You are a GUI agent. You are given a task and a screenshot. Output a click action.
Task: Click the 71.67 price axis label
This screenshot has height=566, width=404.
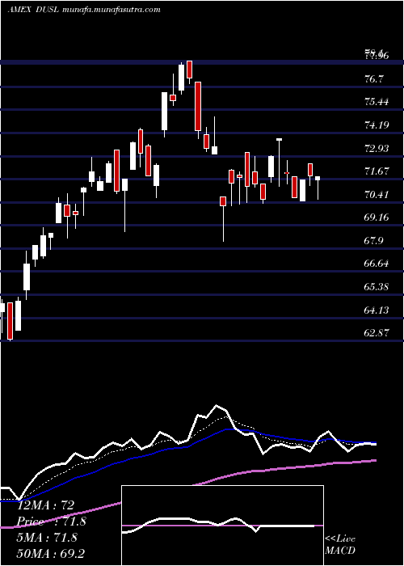coord(377,171)
